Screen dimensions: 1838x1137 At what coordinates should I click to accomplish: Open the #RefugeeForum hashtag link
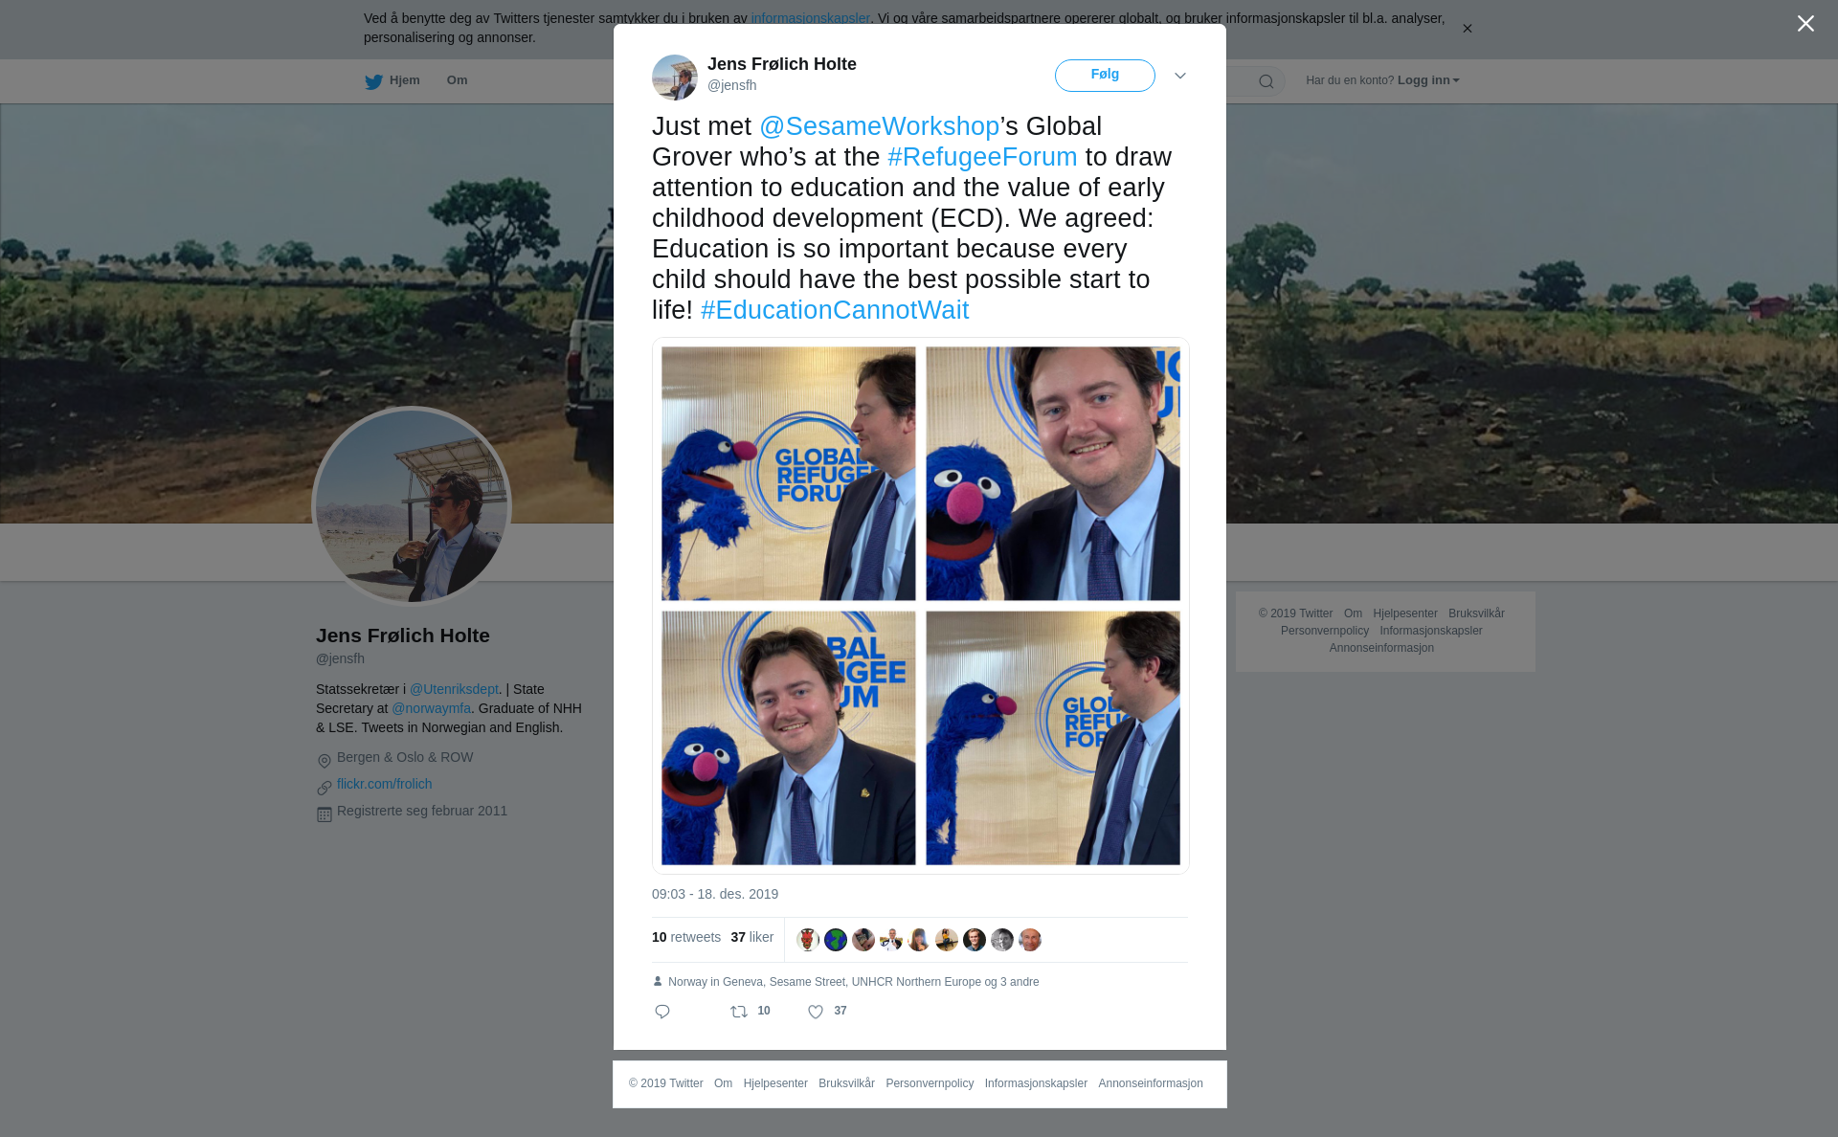tap(982, 157)
